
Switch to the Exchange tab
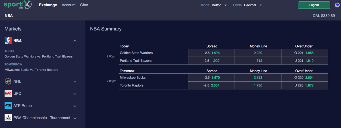pos(48,5)
